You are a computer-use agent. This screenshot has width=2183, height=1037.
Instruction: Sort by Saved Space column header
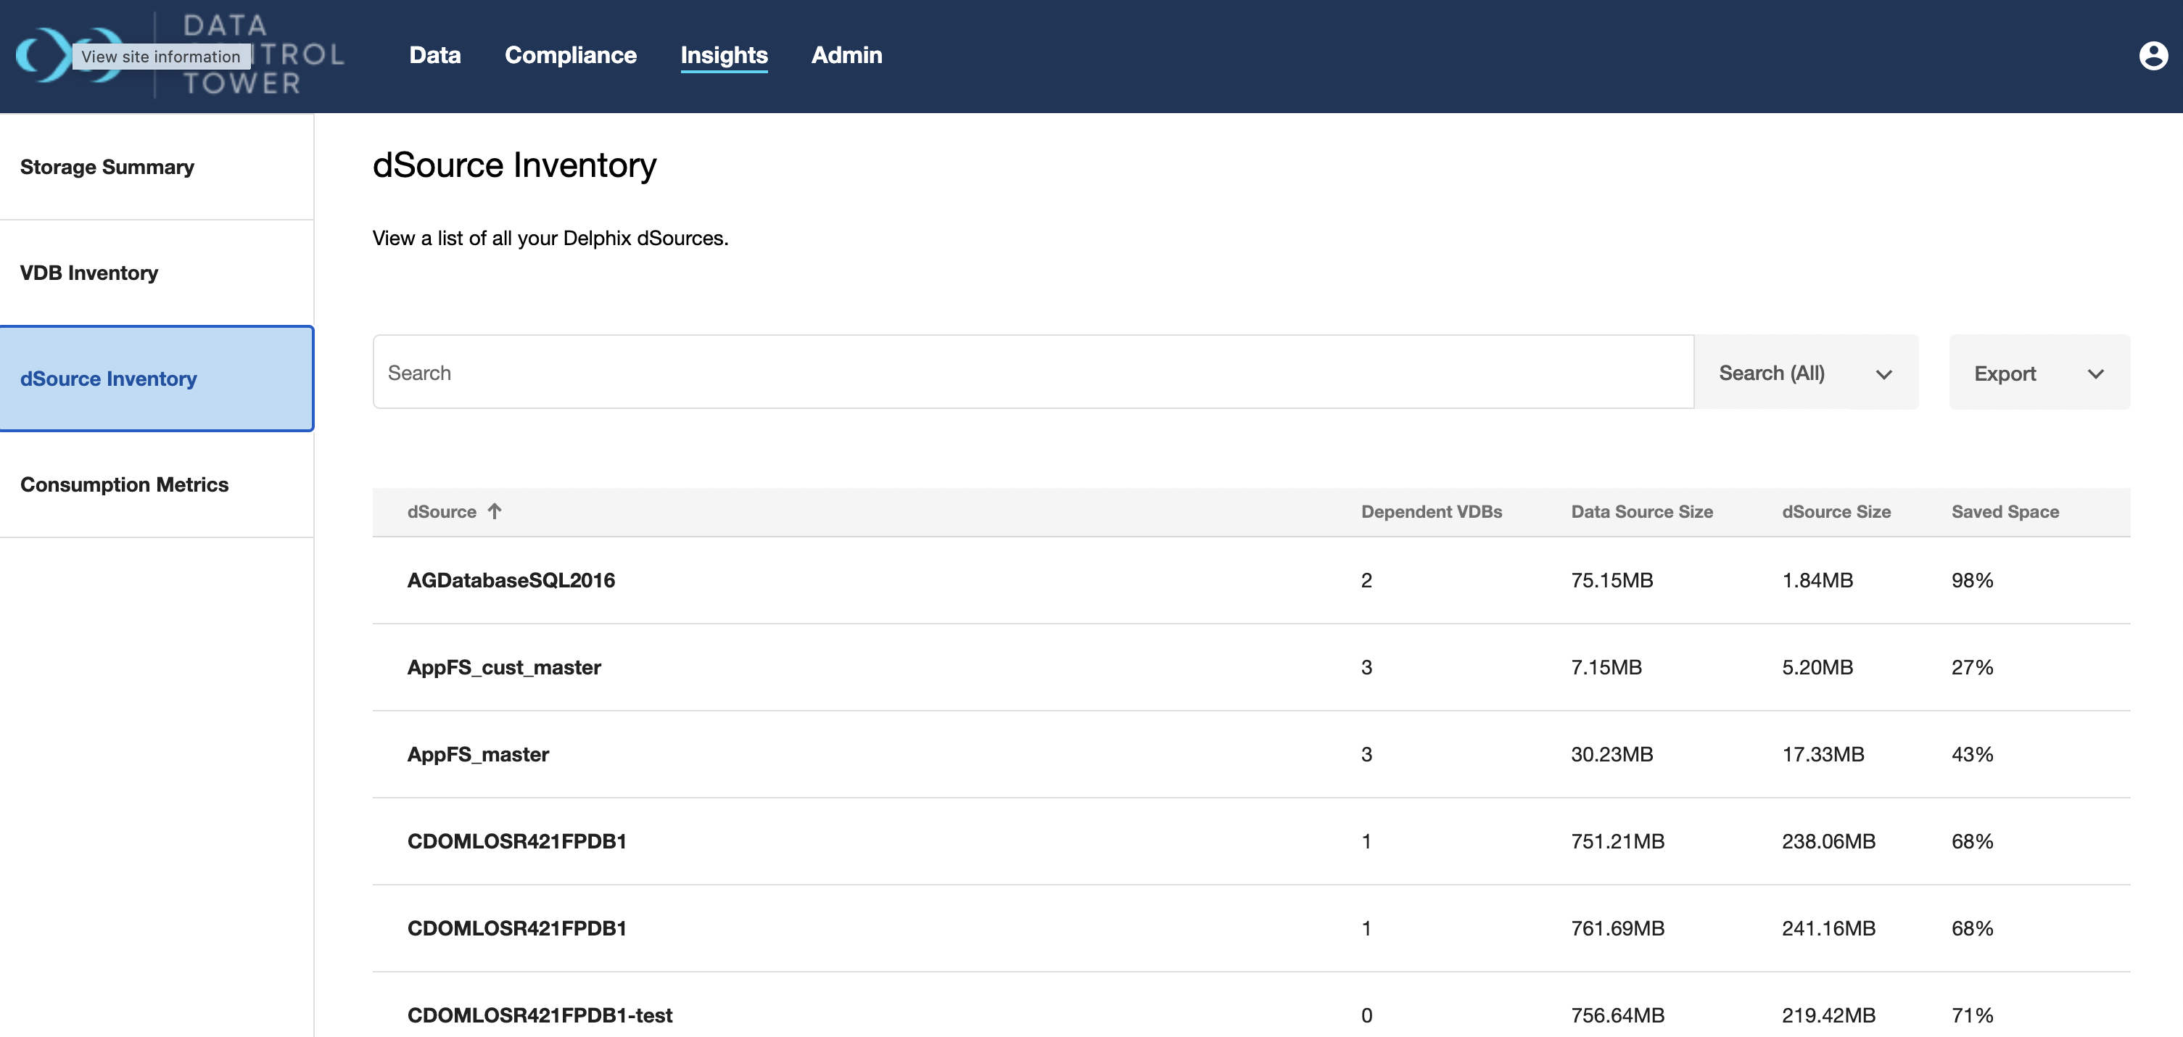coord(2005,512)
